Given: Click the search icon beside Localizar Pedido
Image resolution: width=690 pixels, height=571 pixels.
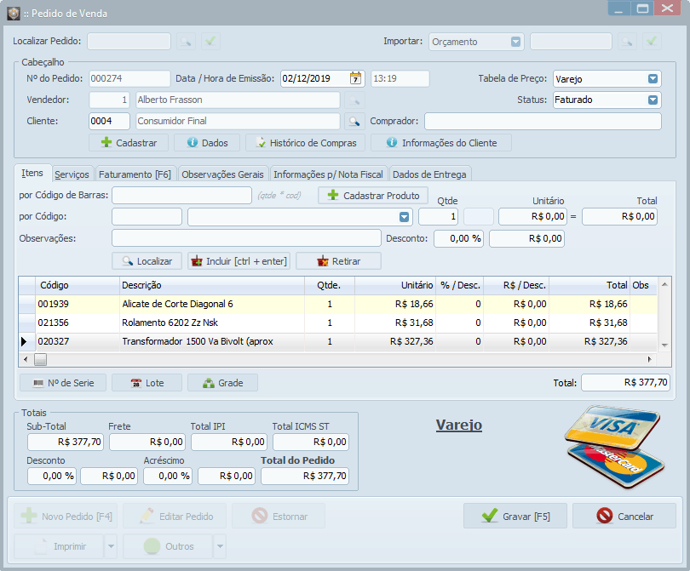Looking at the screenshot, I should point(187,42).
